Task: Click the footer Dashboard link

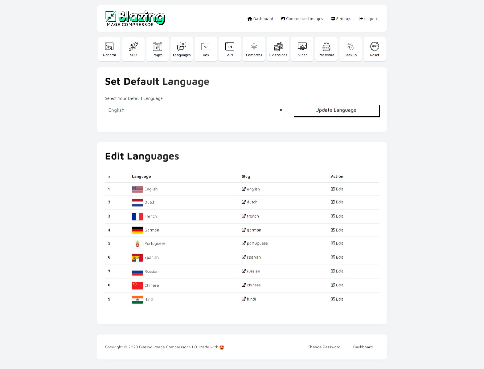Action: (x=363, y=347)
